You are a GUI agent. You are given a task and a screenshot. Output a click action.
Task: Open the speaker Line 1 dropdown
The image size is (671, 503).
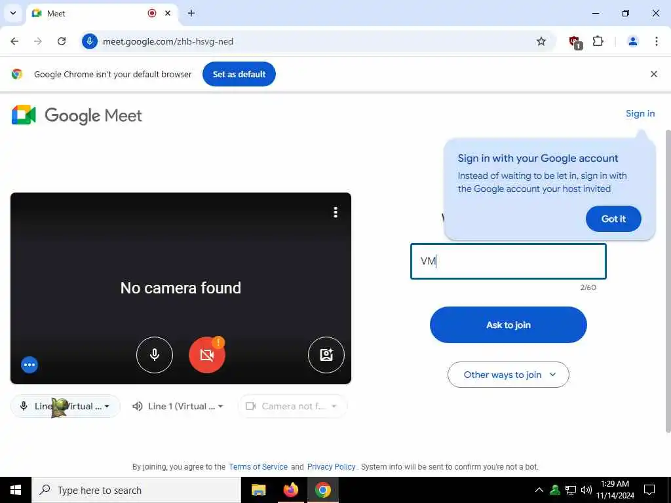point(178,406)
